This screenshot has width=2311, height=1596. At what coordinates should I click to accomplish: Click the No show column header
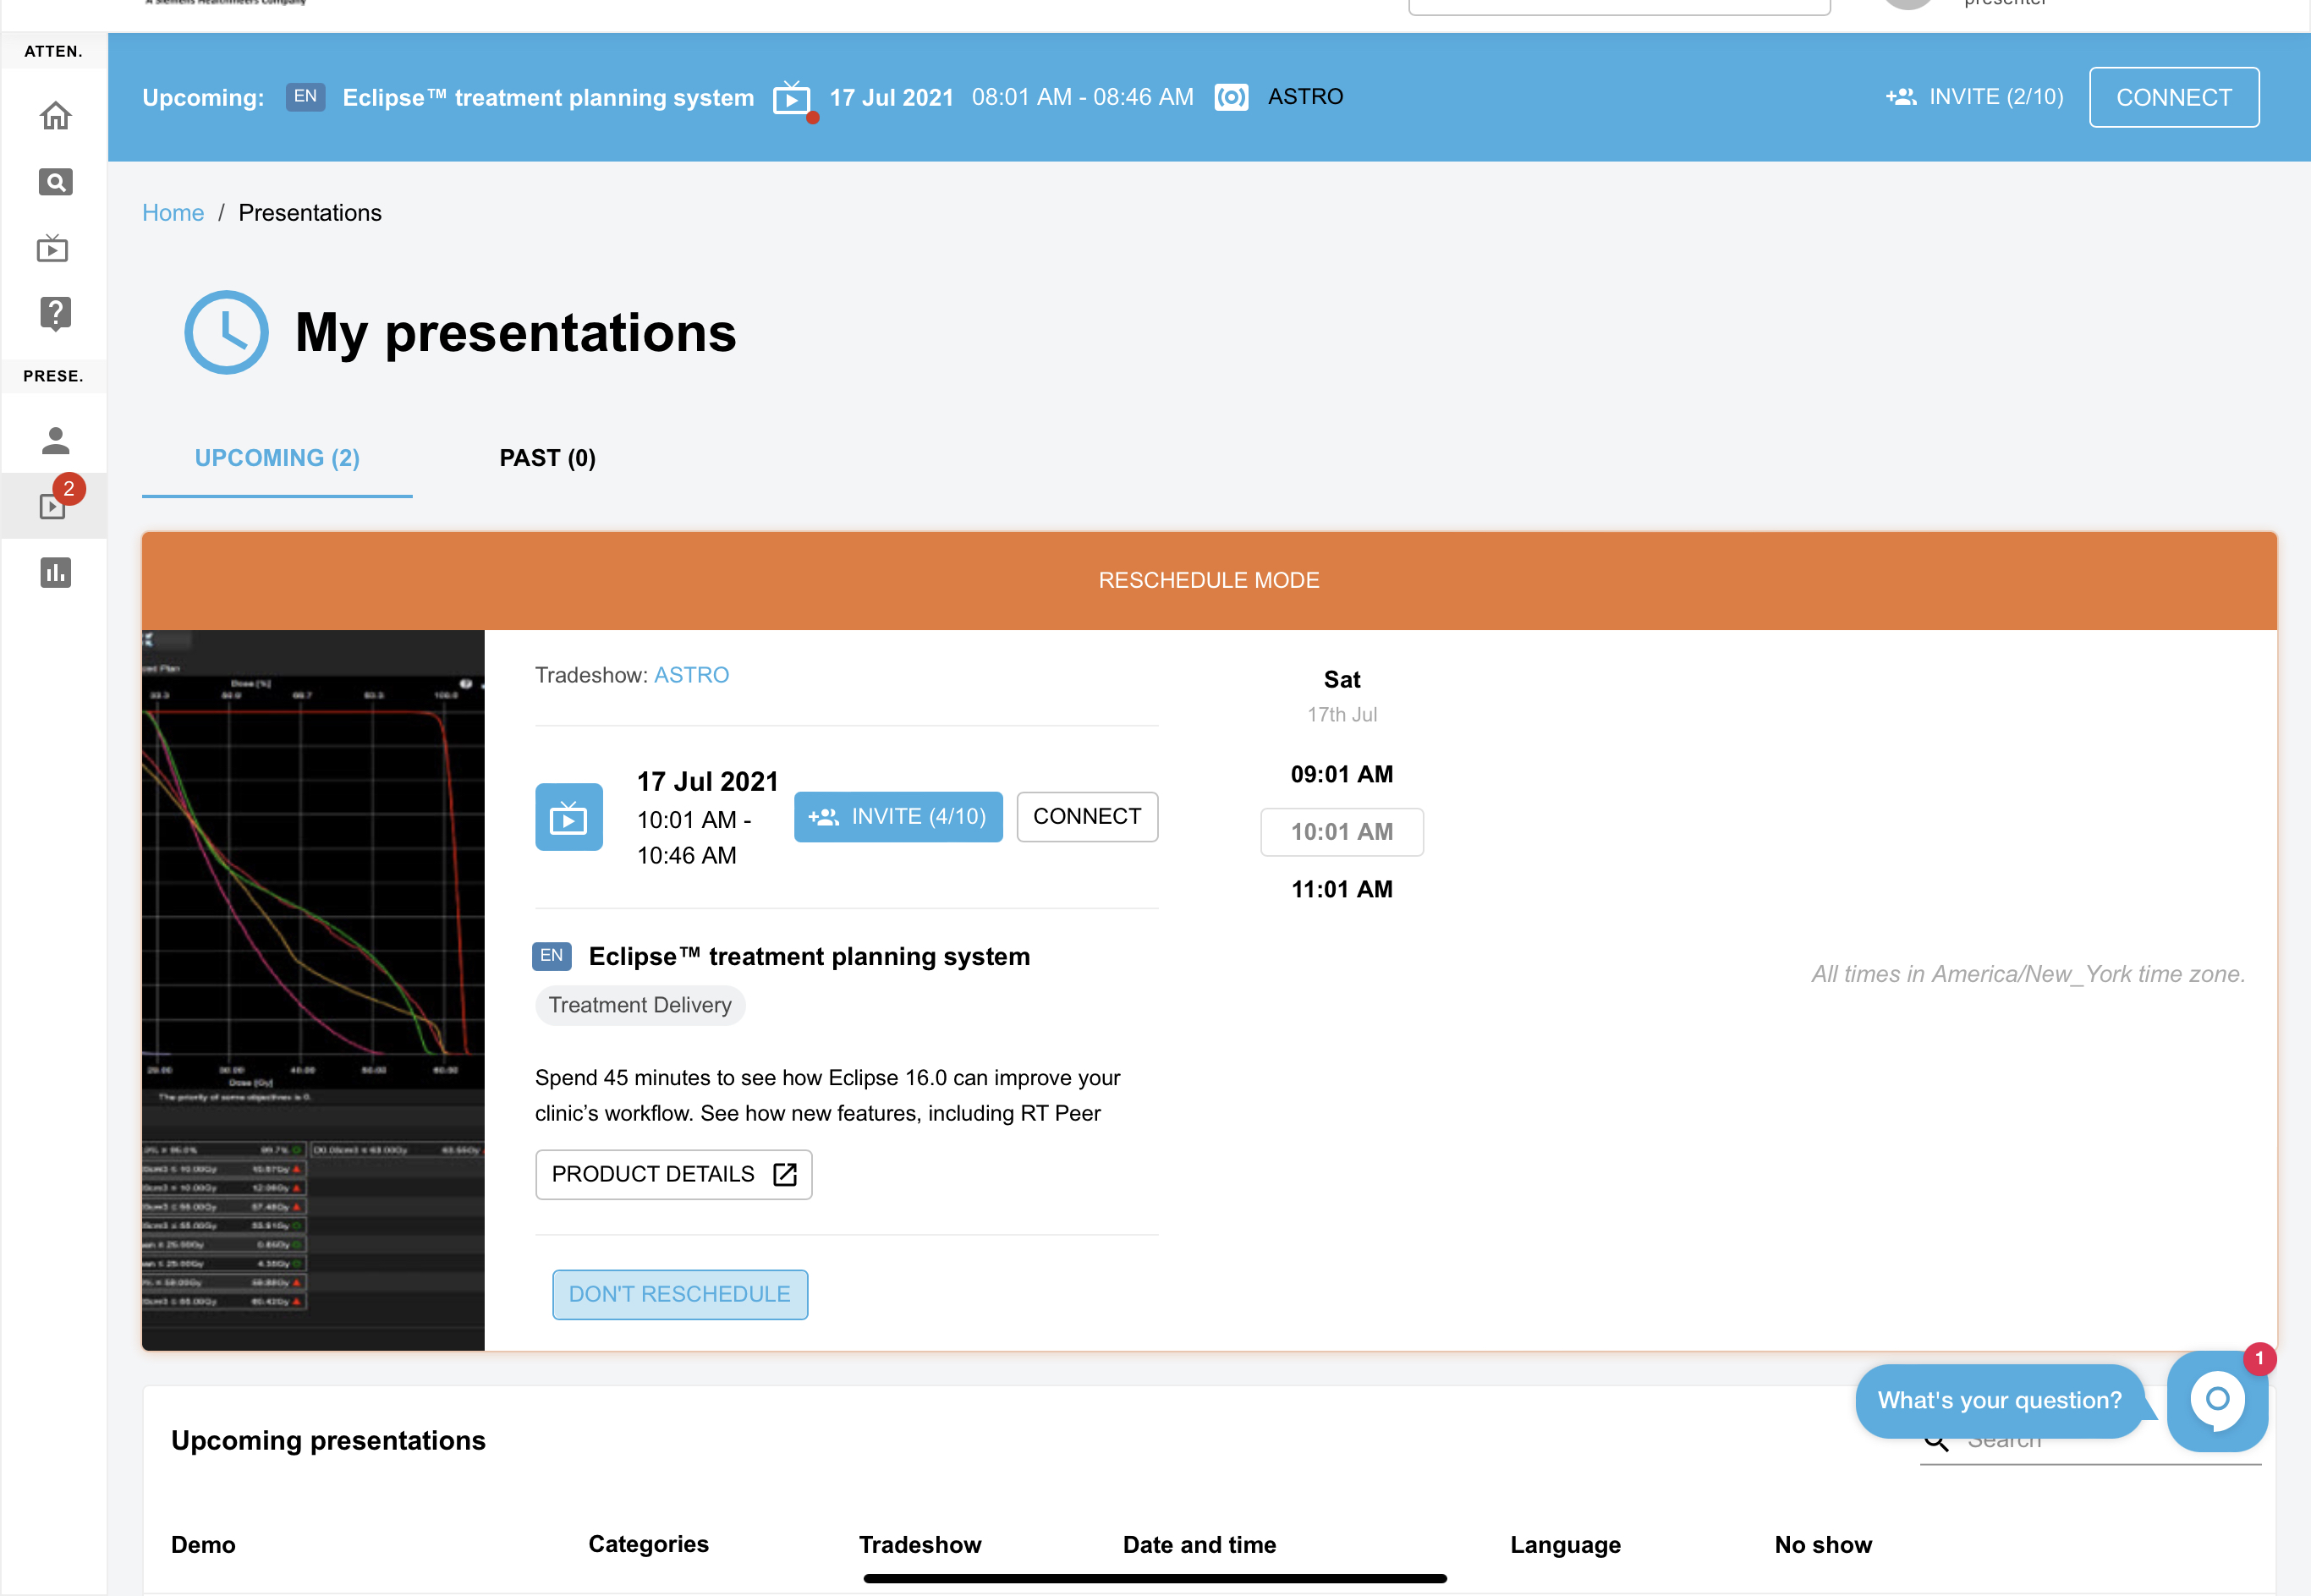pyautogui.click(x=1823, y=1545)
